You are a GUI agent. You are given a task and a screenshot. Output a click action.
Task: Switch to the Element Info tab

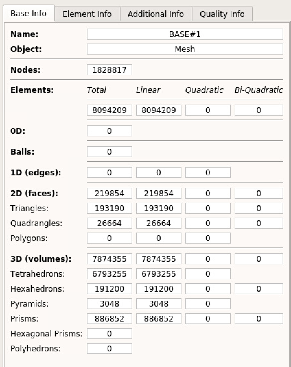87,14
